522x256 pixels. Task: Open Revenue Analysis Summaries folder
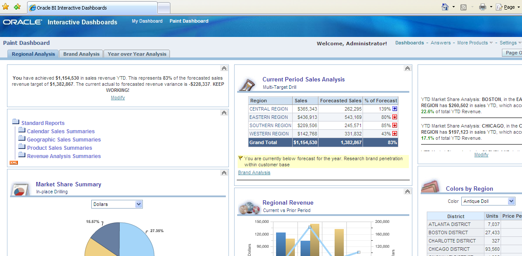coord(64,156)
